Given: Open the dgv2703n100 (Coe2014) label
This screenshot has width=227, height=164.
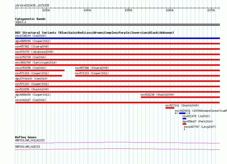Looking at the screenshot, I should (31, 79).
